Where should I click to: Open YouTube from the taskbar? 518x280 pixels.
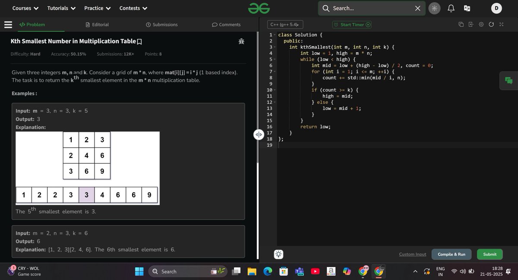click(x=316, y=271)
